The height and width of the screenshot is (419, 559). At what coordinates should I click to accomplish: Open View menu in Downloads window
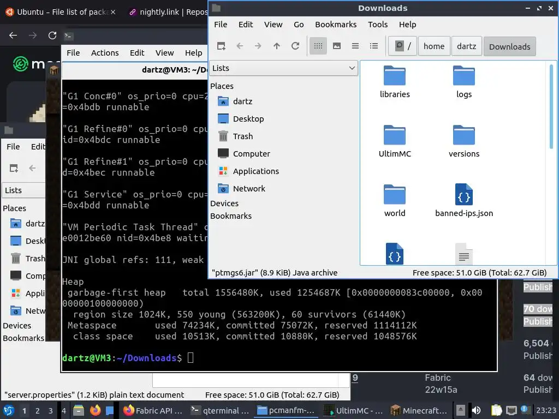pos(273,25)
